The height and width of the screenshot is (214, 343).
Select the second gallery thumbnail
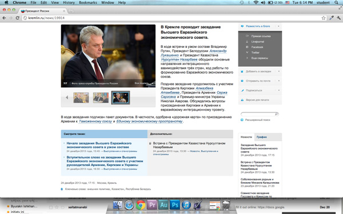tap(101, 98)
